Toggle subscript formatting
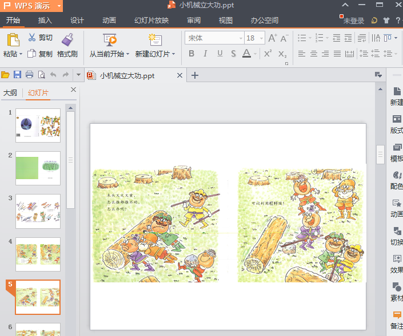403x336 pixels. point(282,54)
